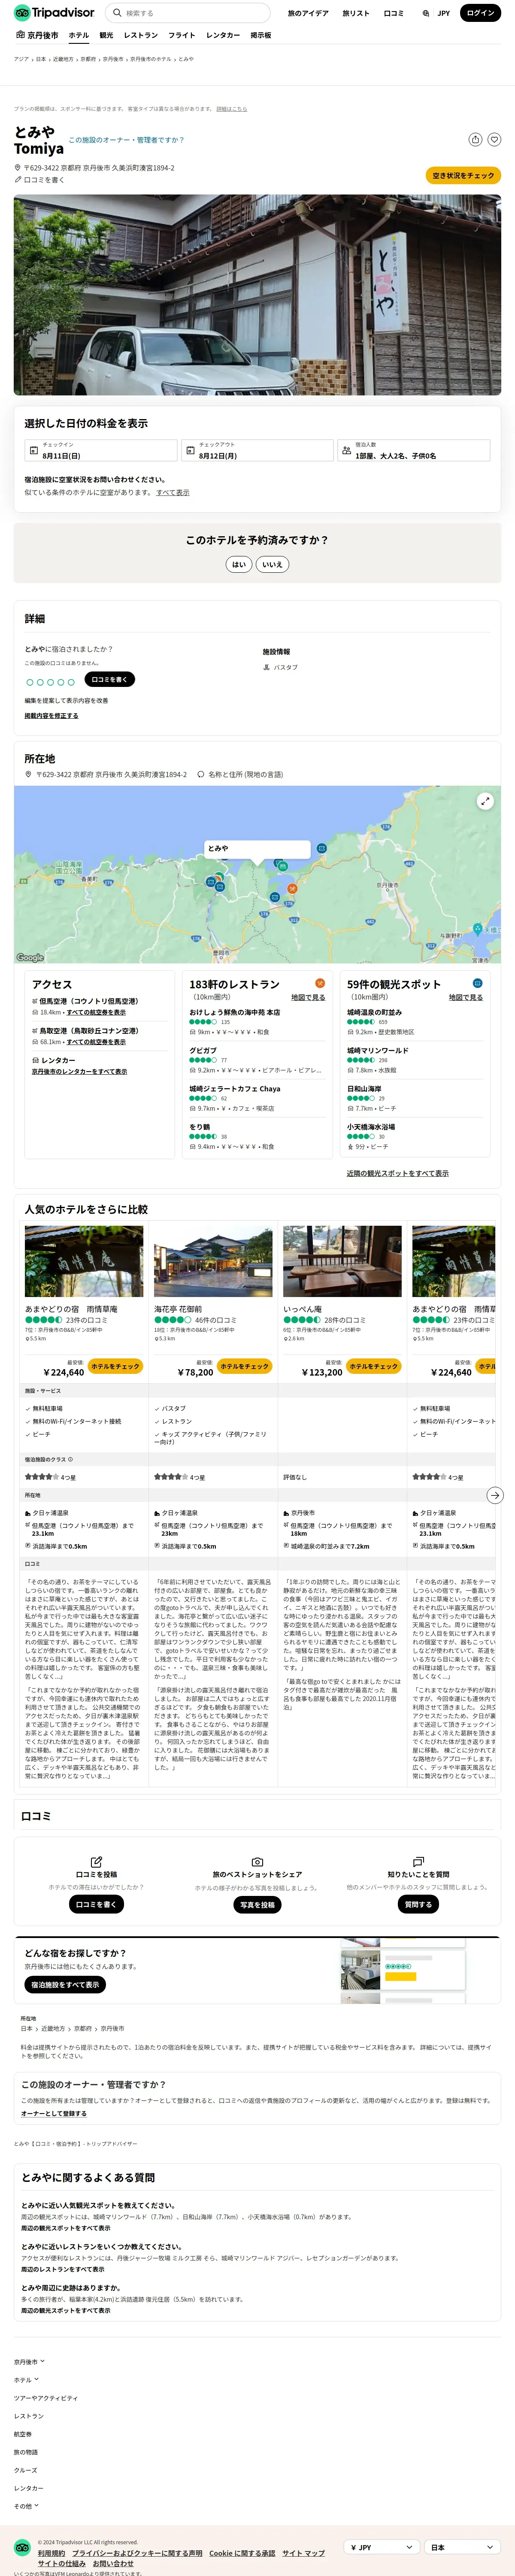Open footer 利用規約 link
515x2576 pixels.
click(x=51, y=2552)
